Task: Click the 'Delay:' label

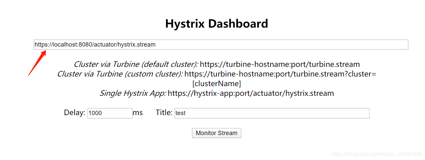Action: coord(75,113)
